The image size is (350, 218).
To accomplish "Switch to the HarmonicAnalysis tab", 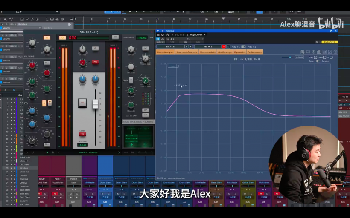I will [x=187, y=52].
